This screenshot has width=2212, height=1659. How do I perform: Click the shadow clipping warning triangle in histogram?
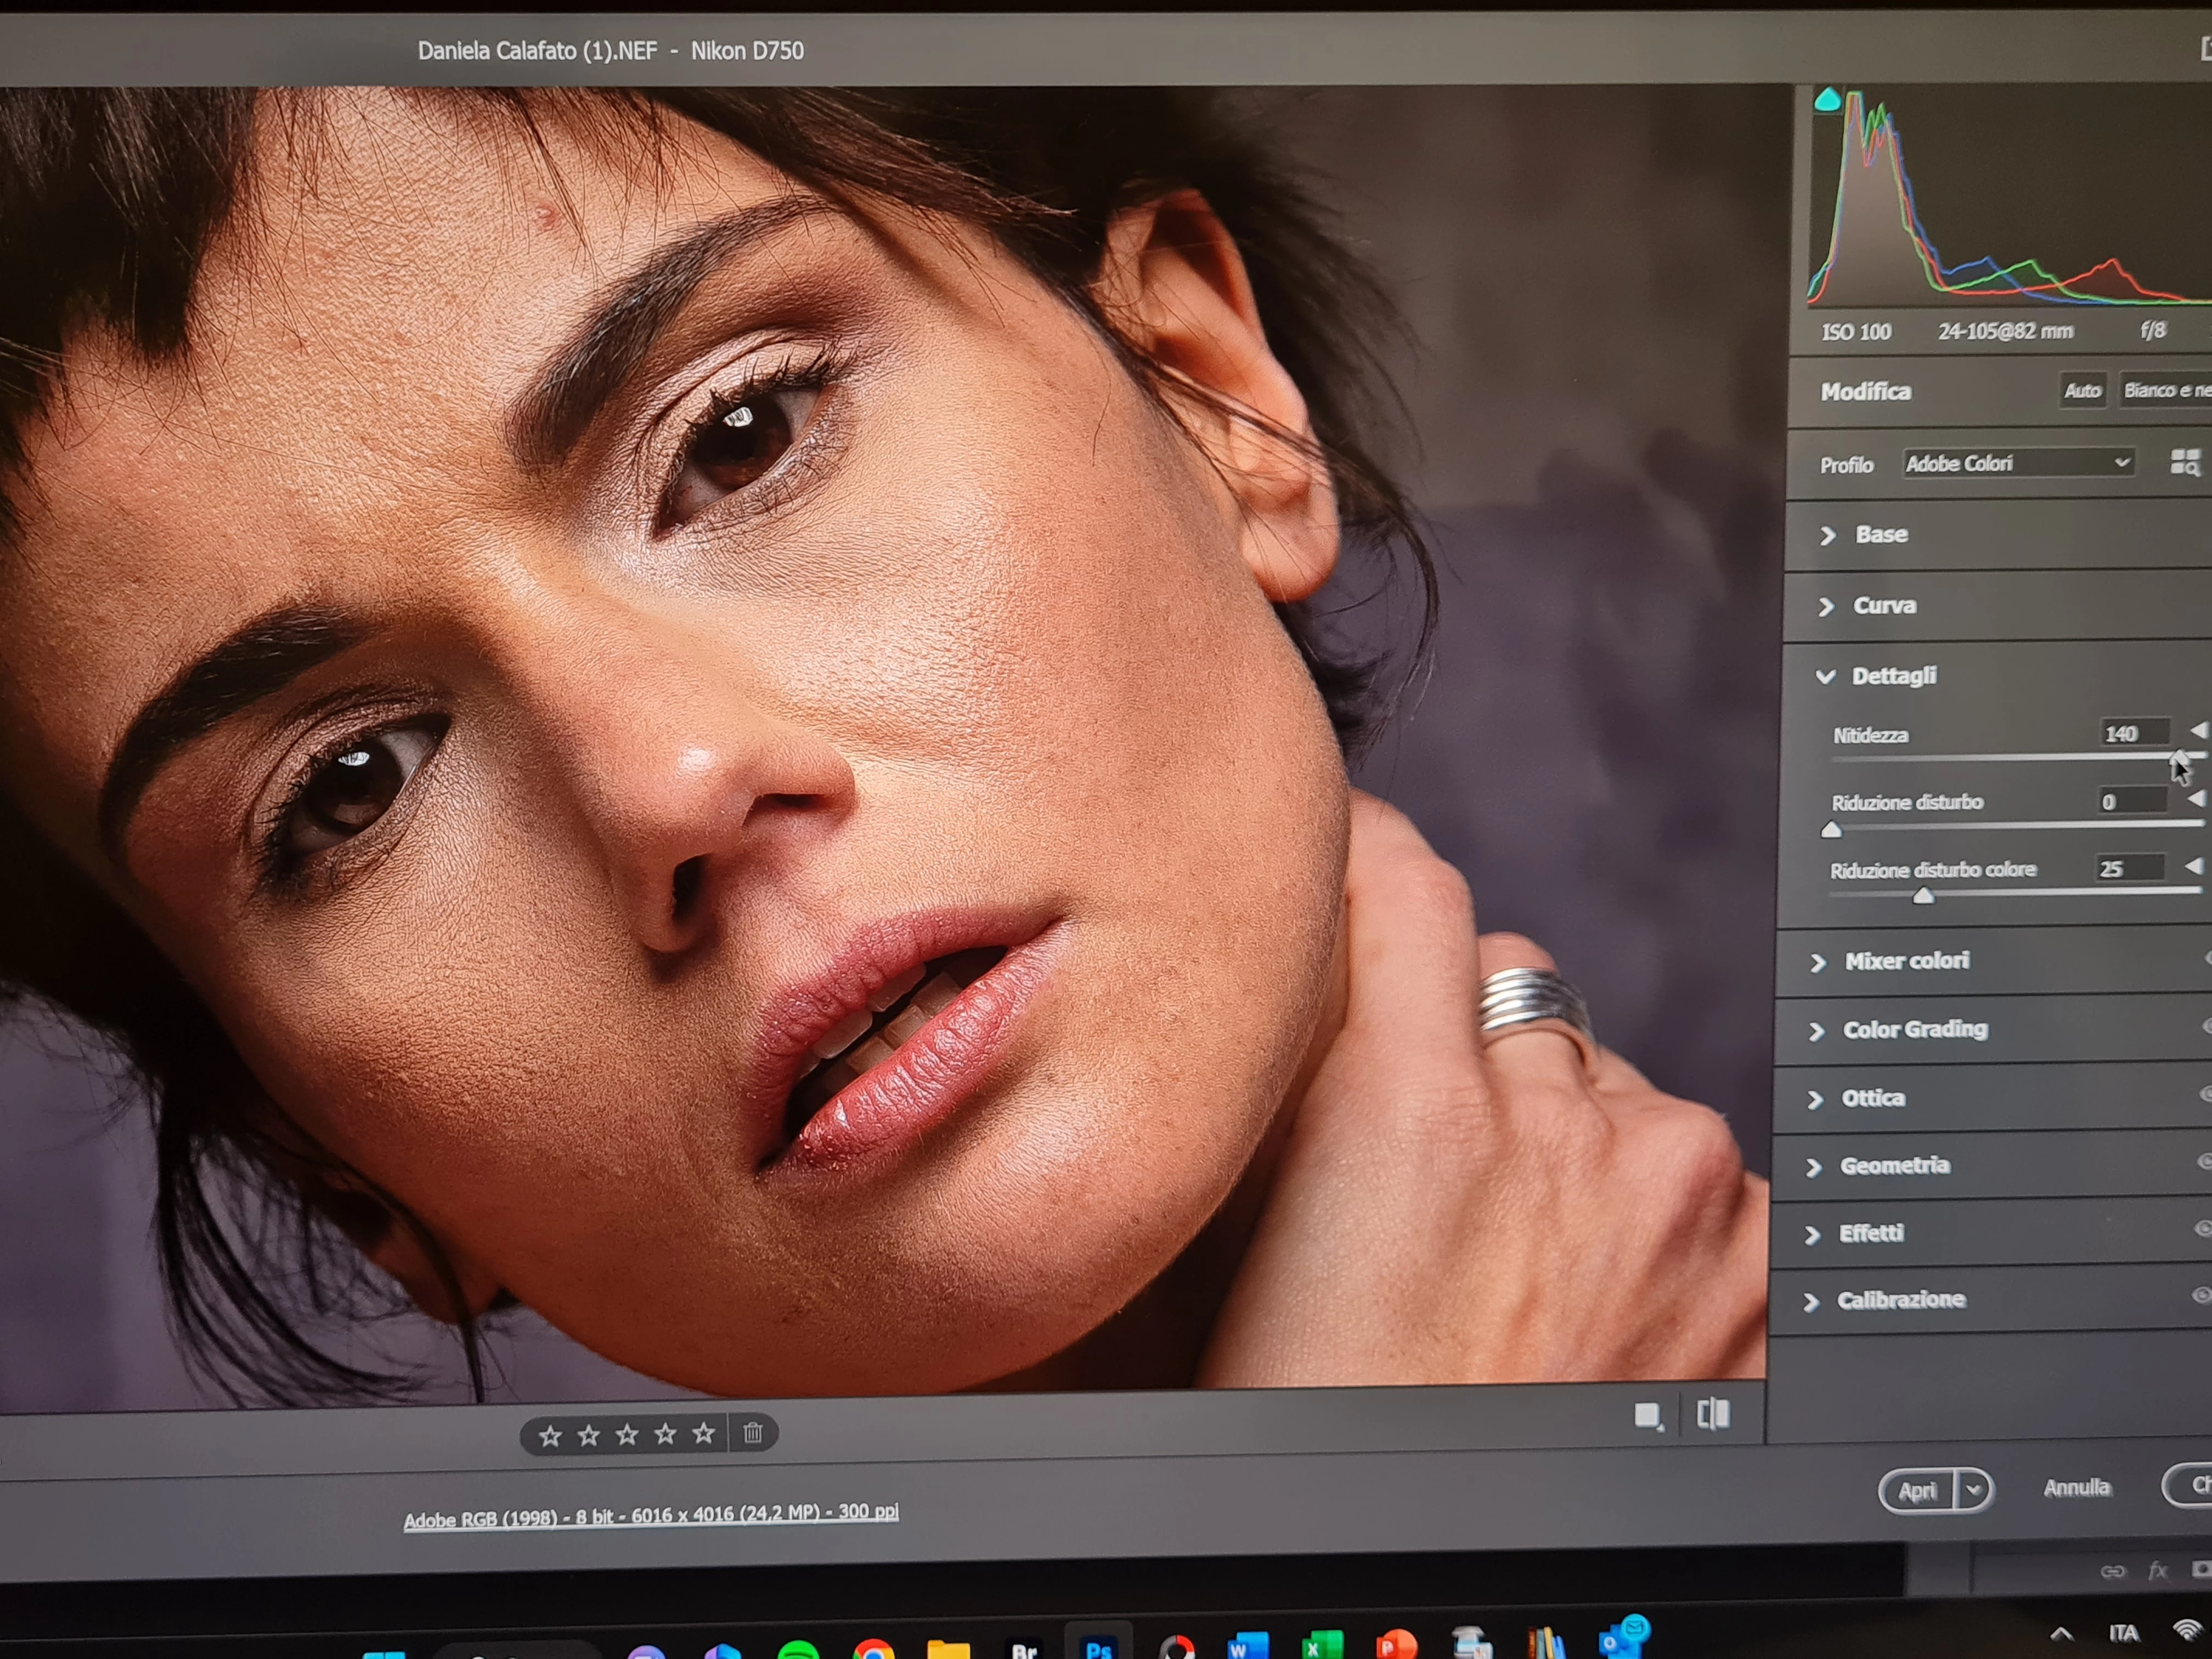[1827, 100]
